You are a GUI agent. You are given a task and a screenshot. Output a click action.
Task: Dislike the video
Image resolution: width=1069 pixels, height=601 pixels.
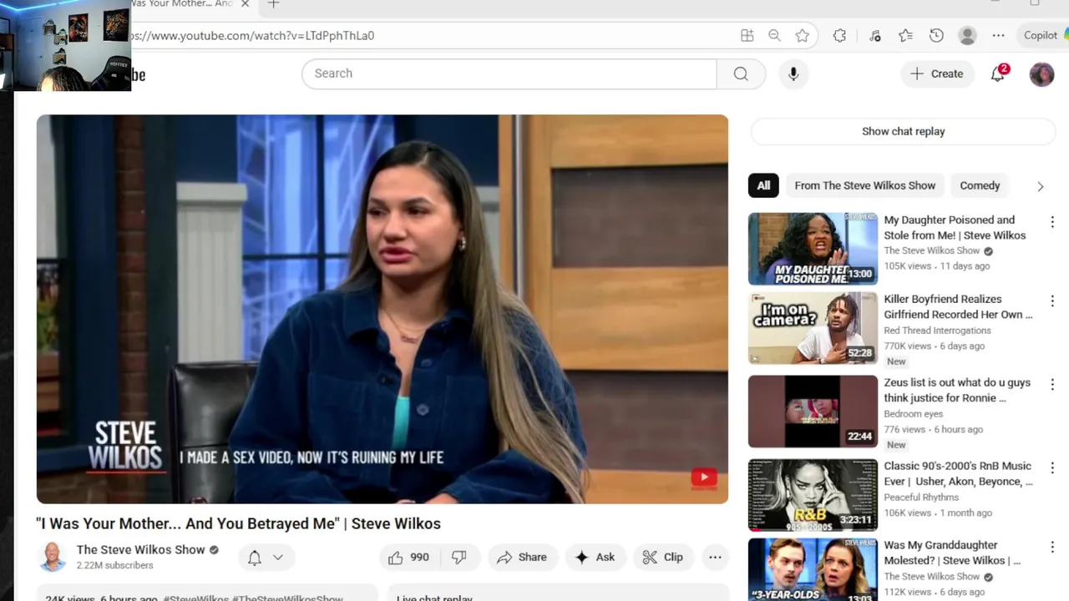pos(459,558)
